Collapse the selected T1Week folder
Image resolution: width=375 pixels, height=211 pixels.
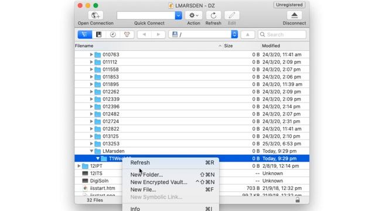coord(98,158)
